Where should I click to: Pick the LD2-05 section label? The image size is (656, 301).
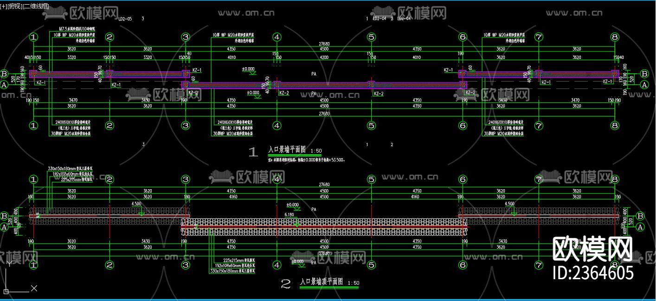pos(125,19)
